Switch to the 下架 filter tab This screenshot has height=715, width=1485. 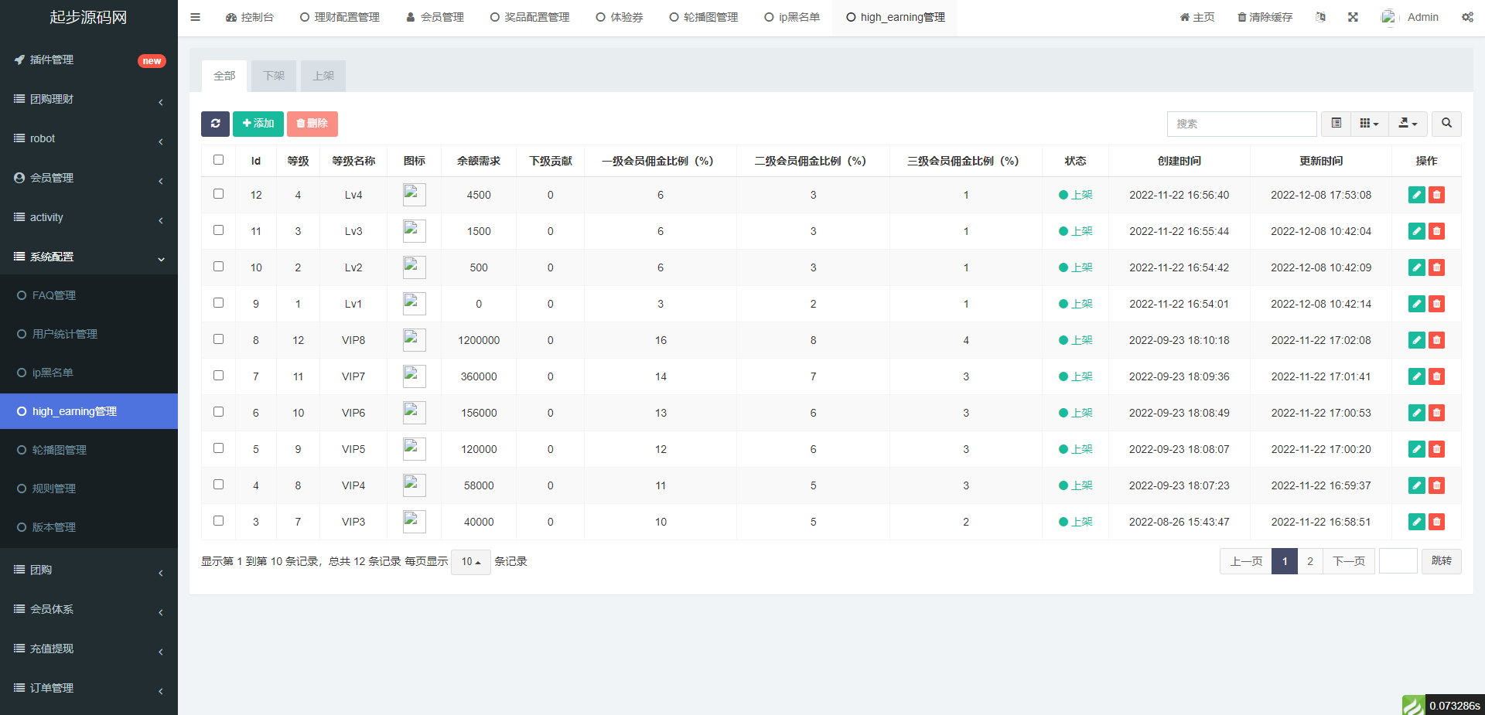tap(274, 76)
